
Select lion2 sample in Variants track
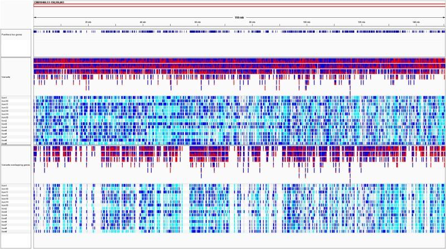tap(4, 121)
